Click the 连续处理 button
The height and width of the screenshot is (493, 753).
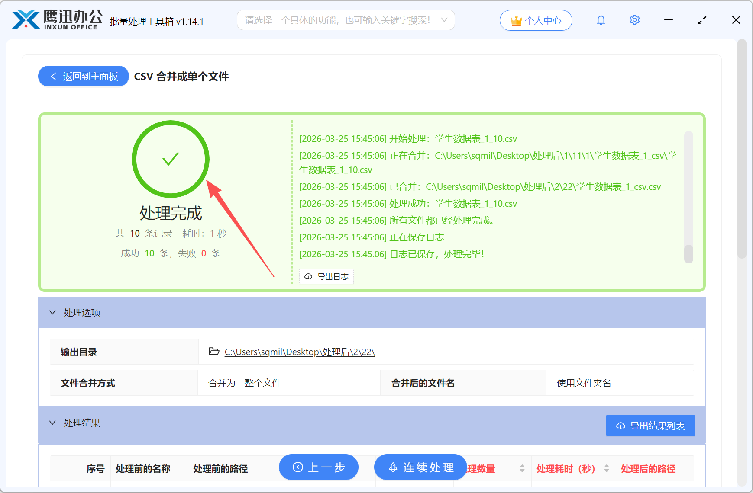pos(420,467)
